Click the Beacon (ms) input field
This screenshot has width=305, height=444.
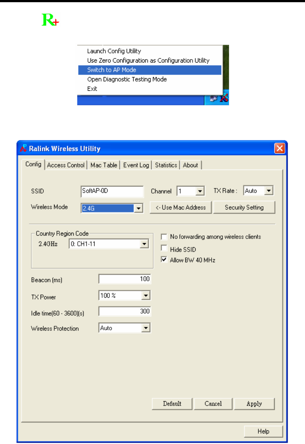[x=125, y=279]
